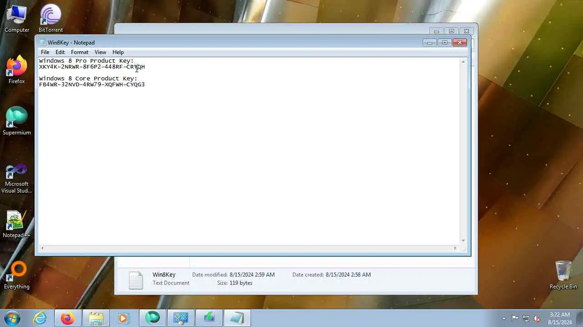This screenshot has height=327, width=583.
Task: Open the Recycle Bin
Action: [x=563, y=275]
